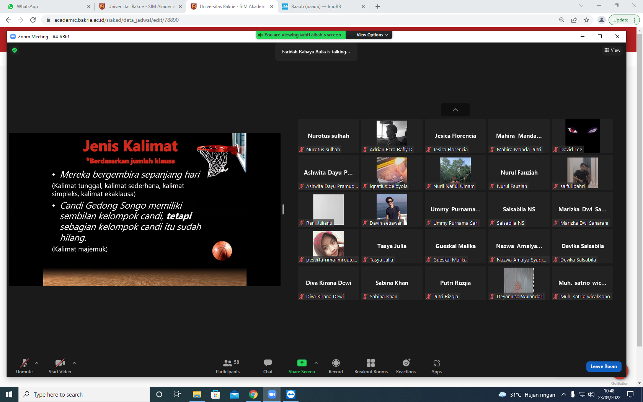Screen dimensions: 643x402
Task: Click the Leave Room button
Action: coord(604,366)
